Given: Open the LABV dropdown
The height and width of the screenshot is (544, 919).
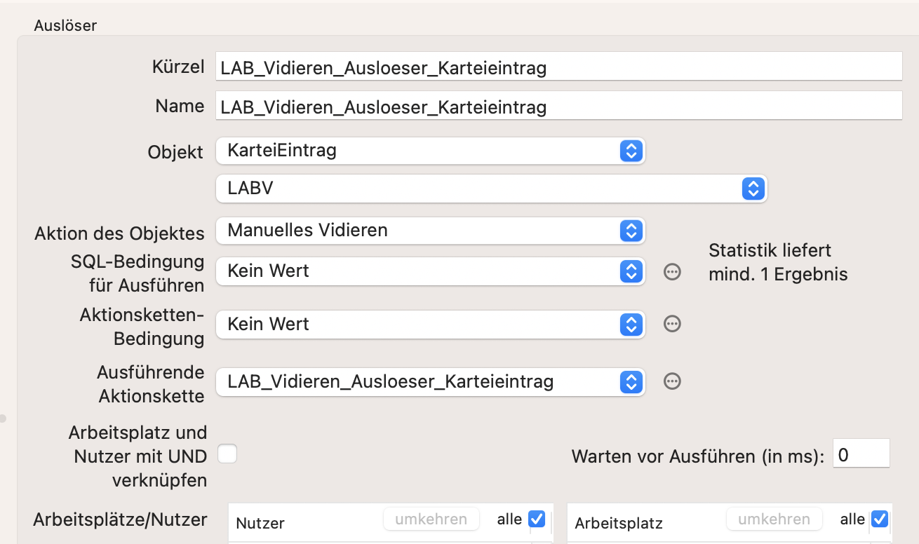Looking at the screenshot, I should (x=491, y=188).
